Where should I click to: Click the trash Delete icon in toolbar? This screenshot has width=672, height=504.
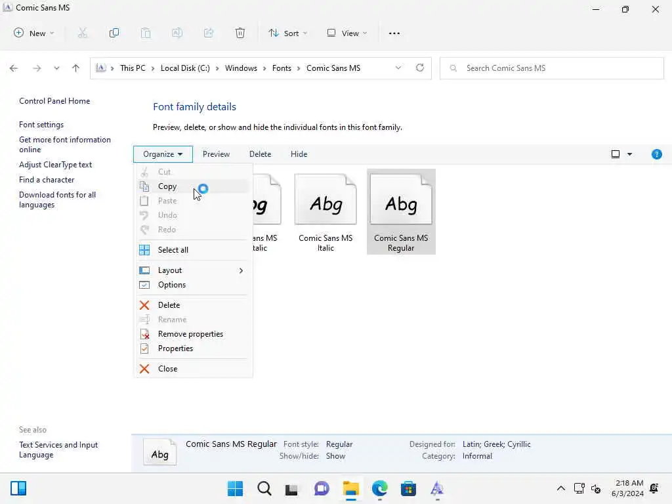click(240, 33)
